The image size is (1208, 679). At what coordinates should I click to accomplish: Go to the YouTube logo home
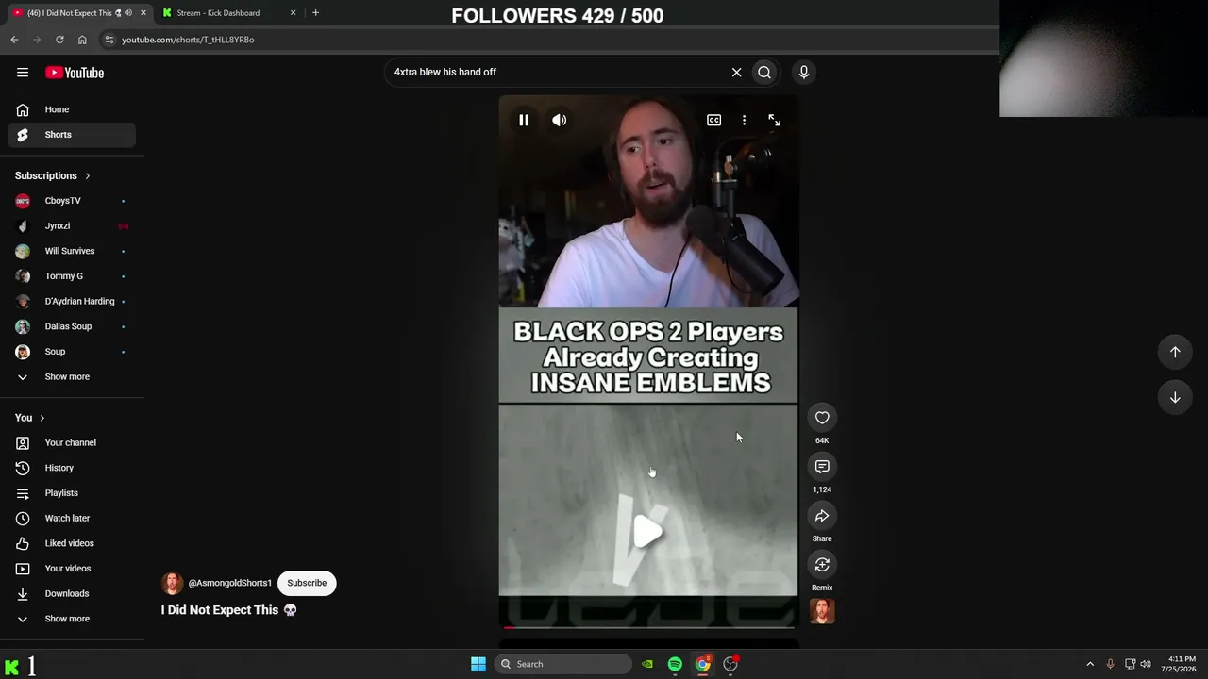[75, 73]
